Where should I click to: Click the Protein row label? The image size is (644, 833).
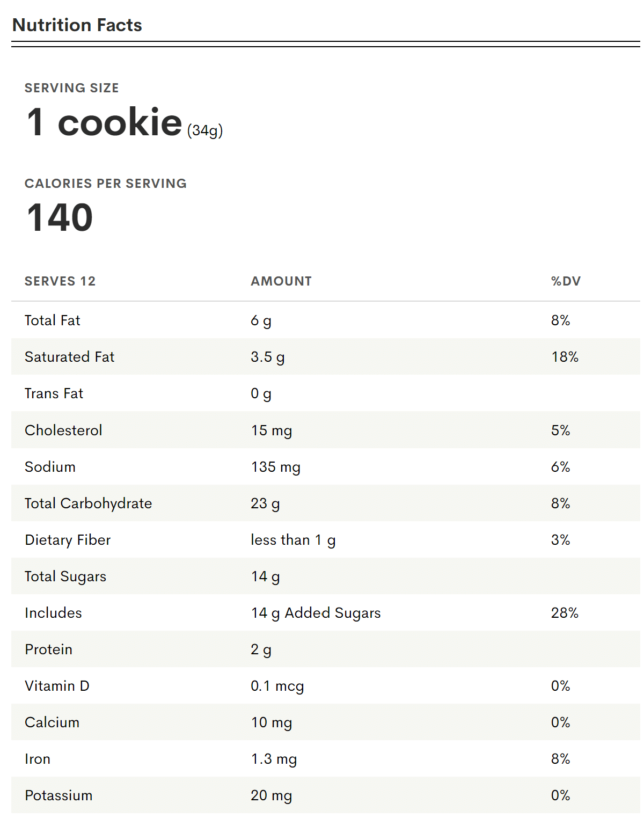[48, 649]
